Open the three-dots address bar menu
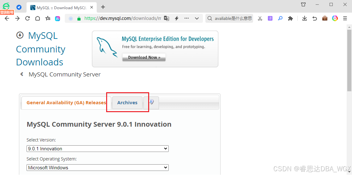352x175 pixels. (x=186, y=18)
